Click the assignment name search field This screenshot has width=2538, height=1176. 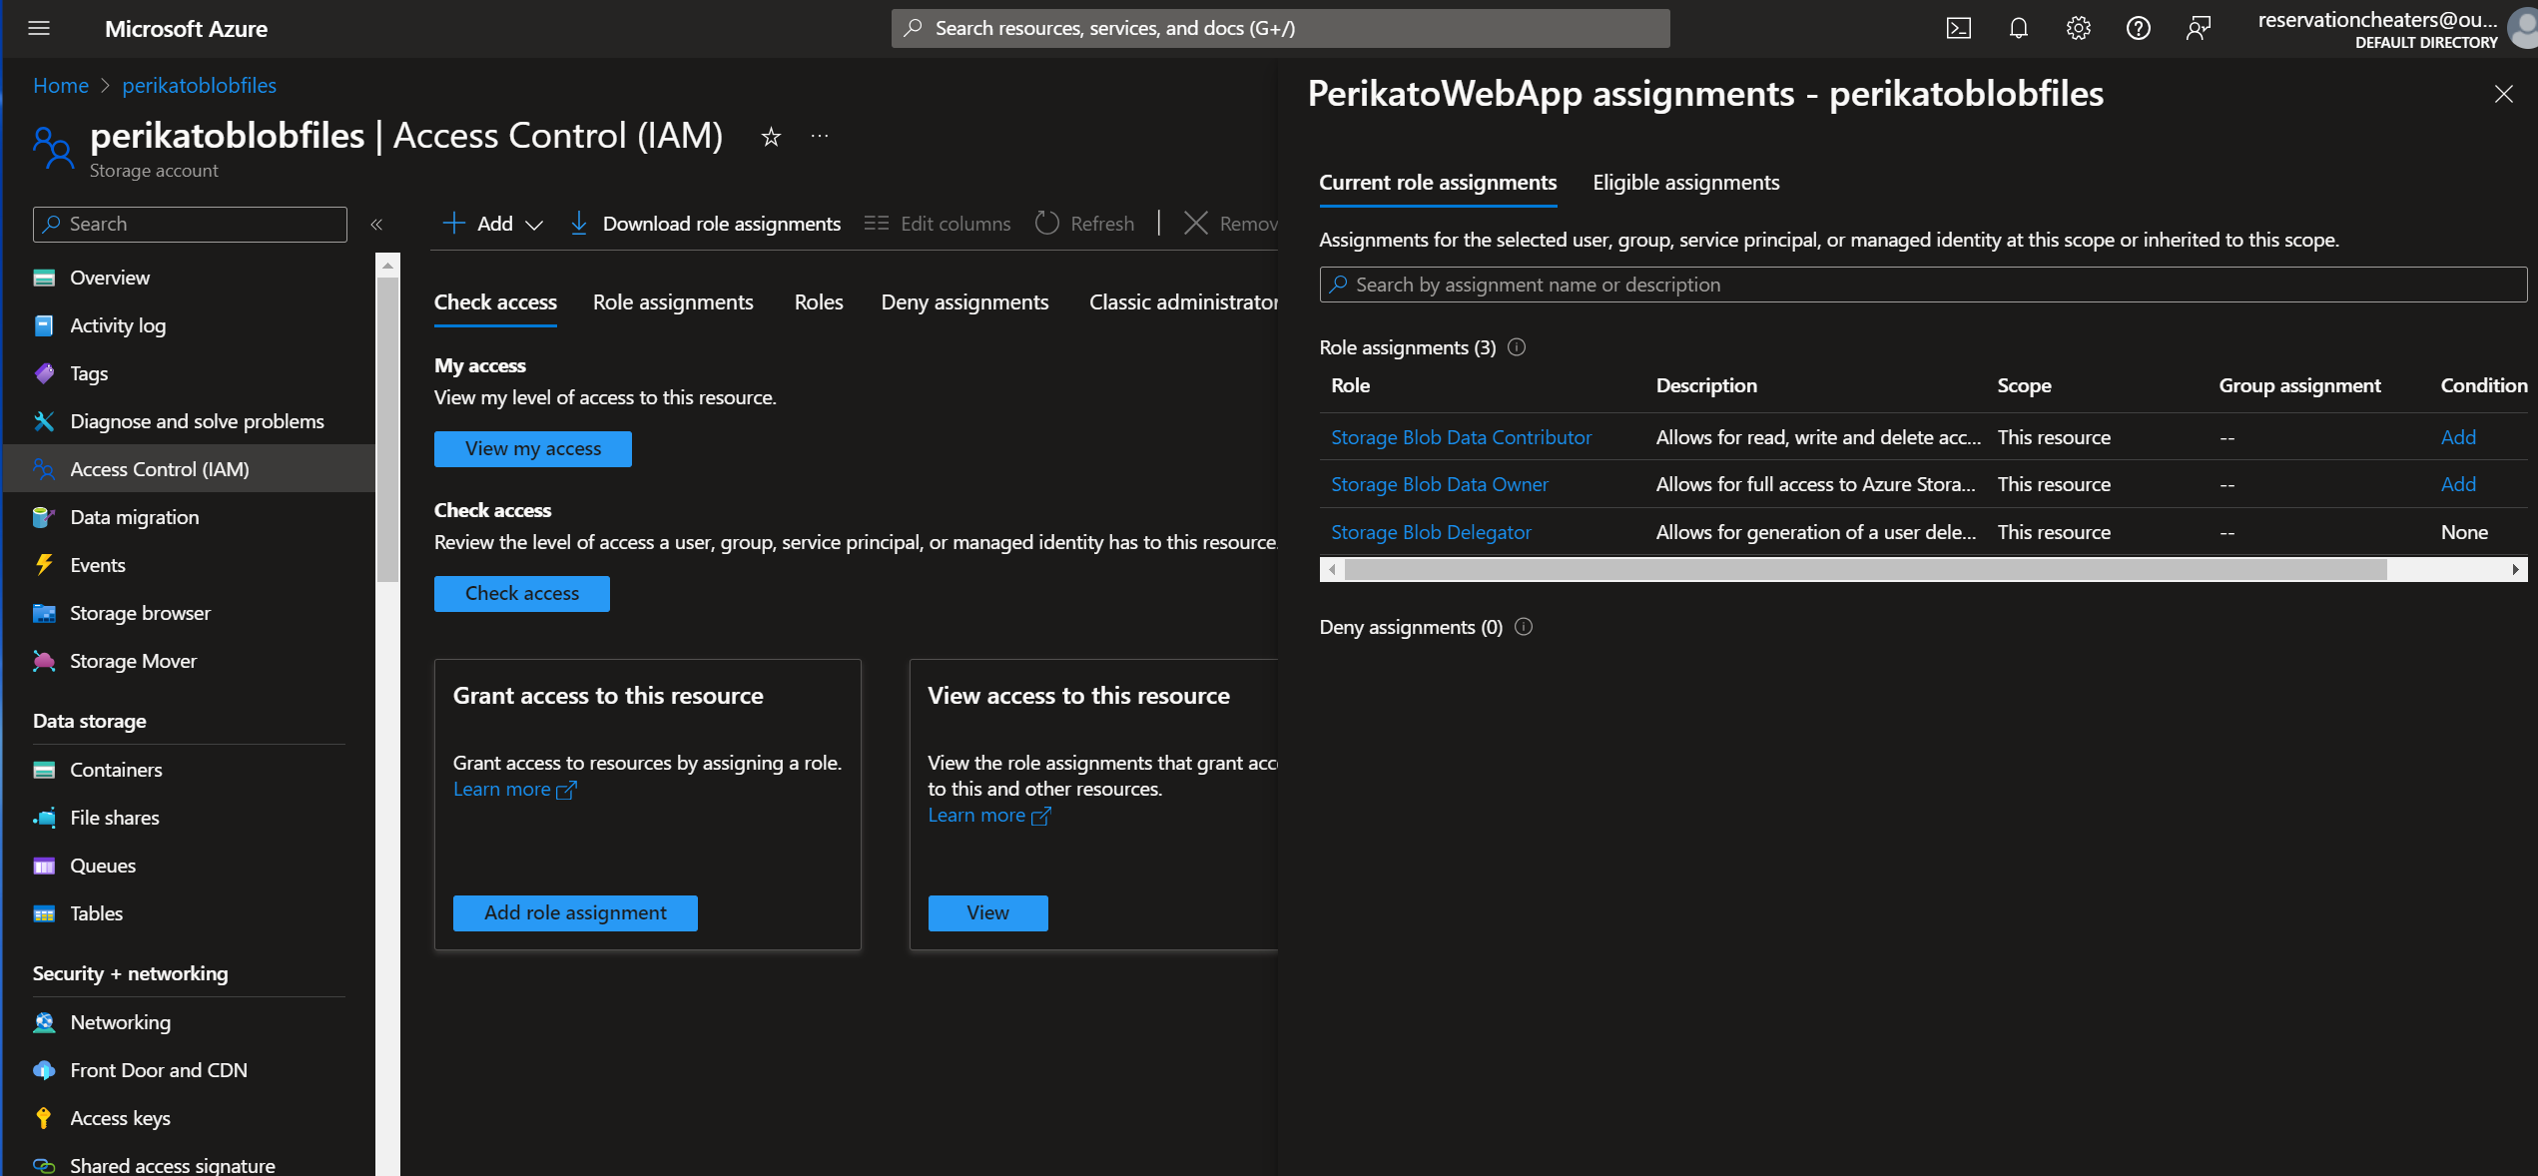[x=1922, y=285]
